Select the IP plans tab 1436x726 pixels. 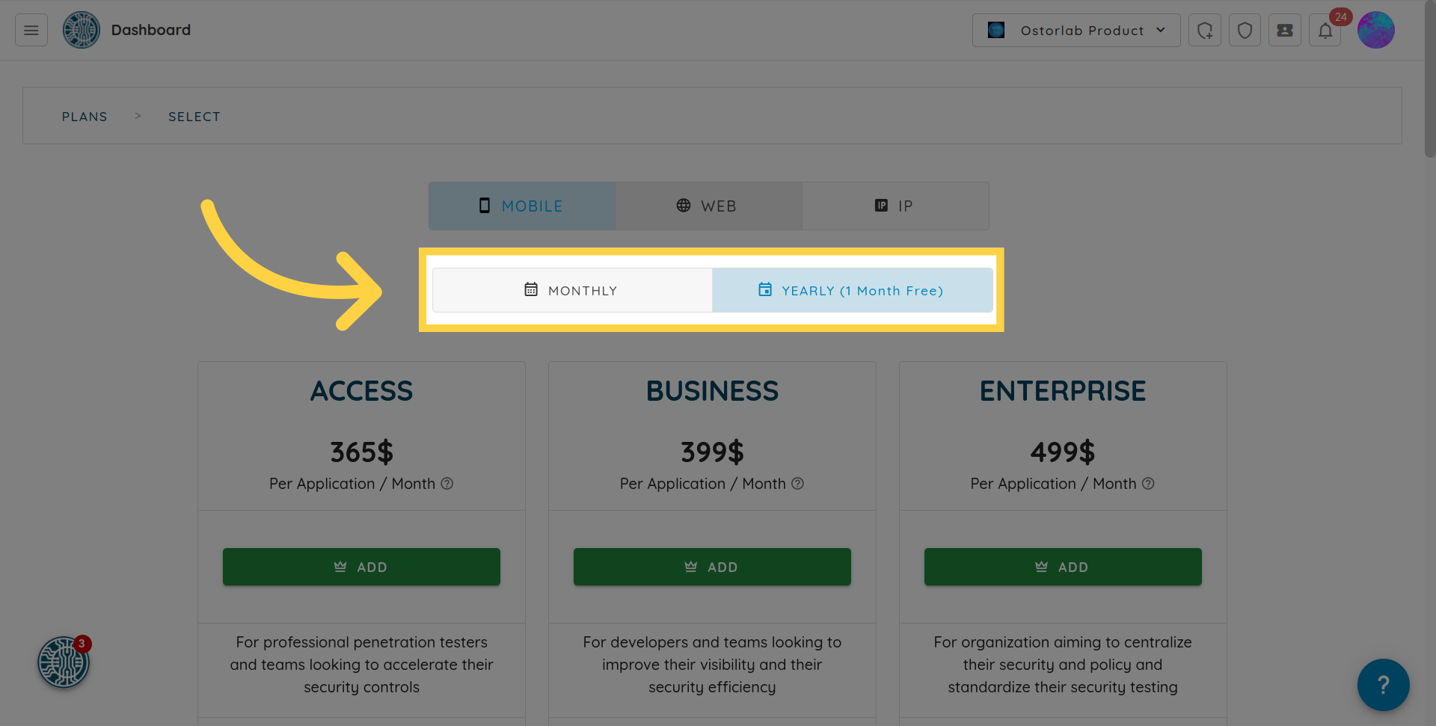895,206
